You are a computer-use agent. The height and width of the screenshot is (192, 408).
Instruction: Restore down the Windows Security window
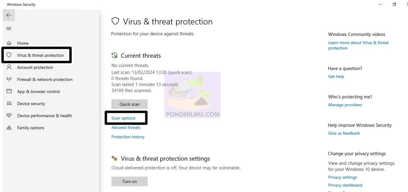coord(394,4)
